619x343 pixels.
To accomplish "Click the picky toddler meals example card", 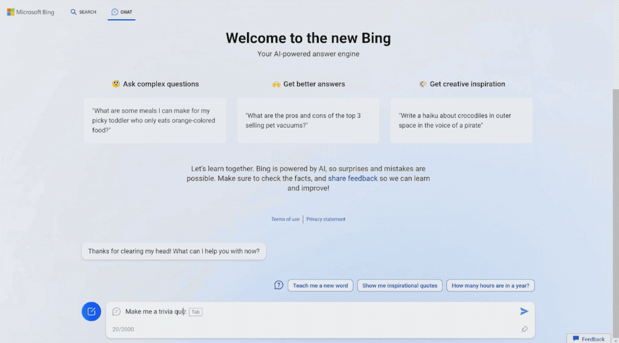I will point(155,121).
